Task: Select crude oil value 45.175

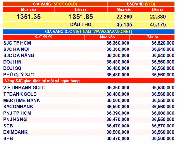Action: click(158, 25)
